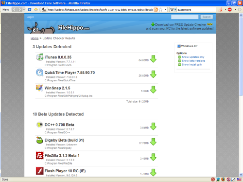Click the DC++ application icon
The image size is (243, 182).
point(40,125)
